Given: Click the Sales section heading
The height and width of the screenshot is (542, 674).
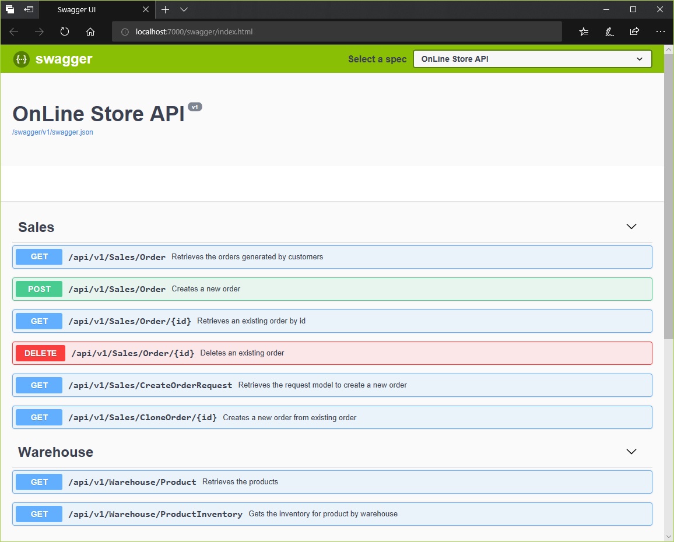Looking at the screenshot, I should point(36,227).
